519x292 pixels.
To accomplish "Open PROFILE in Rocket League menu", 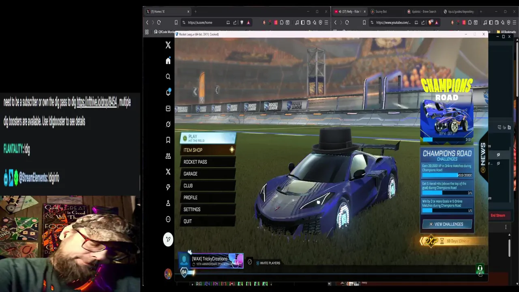I will [x=208, y=198].
